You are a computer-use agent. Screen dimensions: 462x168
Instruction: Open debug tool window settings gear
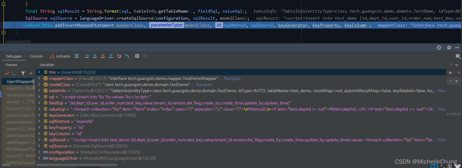449,48
